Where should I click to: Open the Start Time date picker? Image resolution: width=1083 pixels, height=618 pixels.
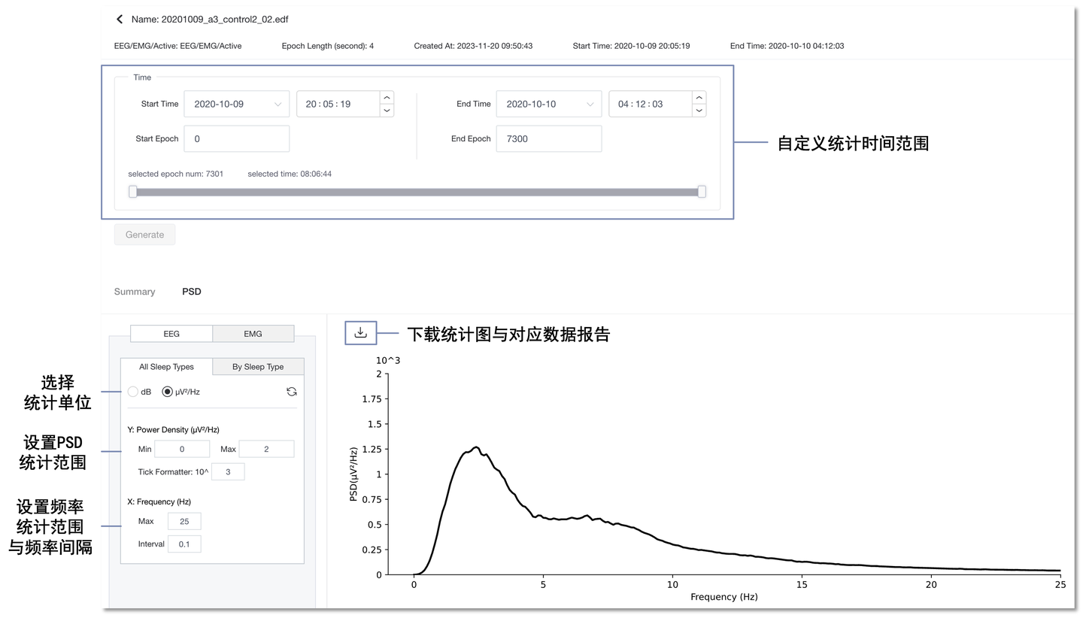(236, 104)
